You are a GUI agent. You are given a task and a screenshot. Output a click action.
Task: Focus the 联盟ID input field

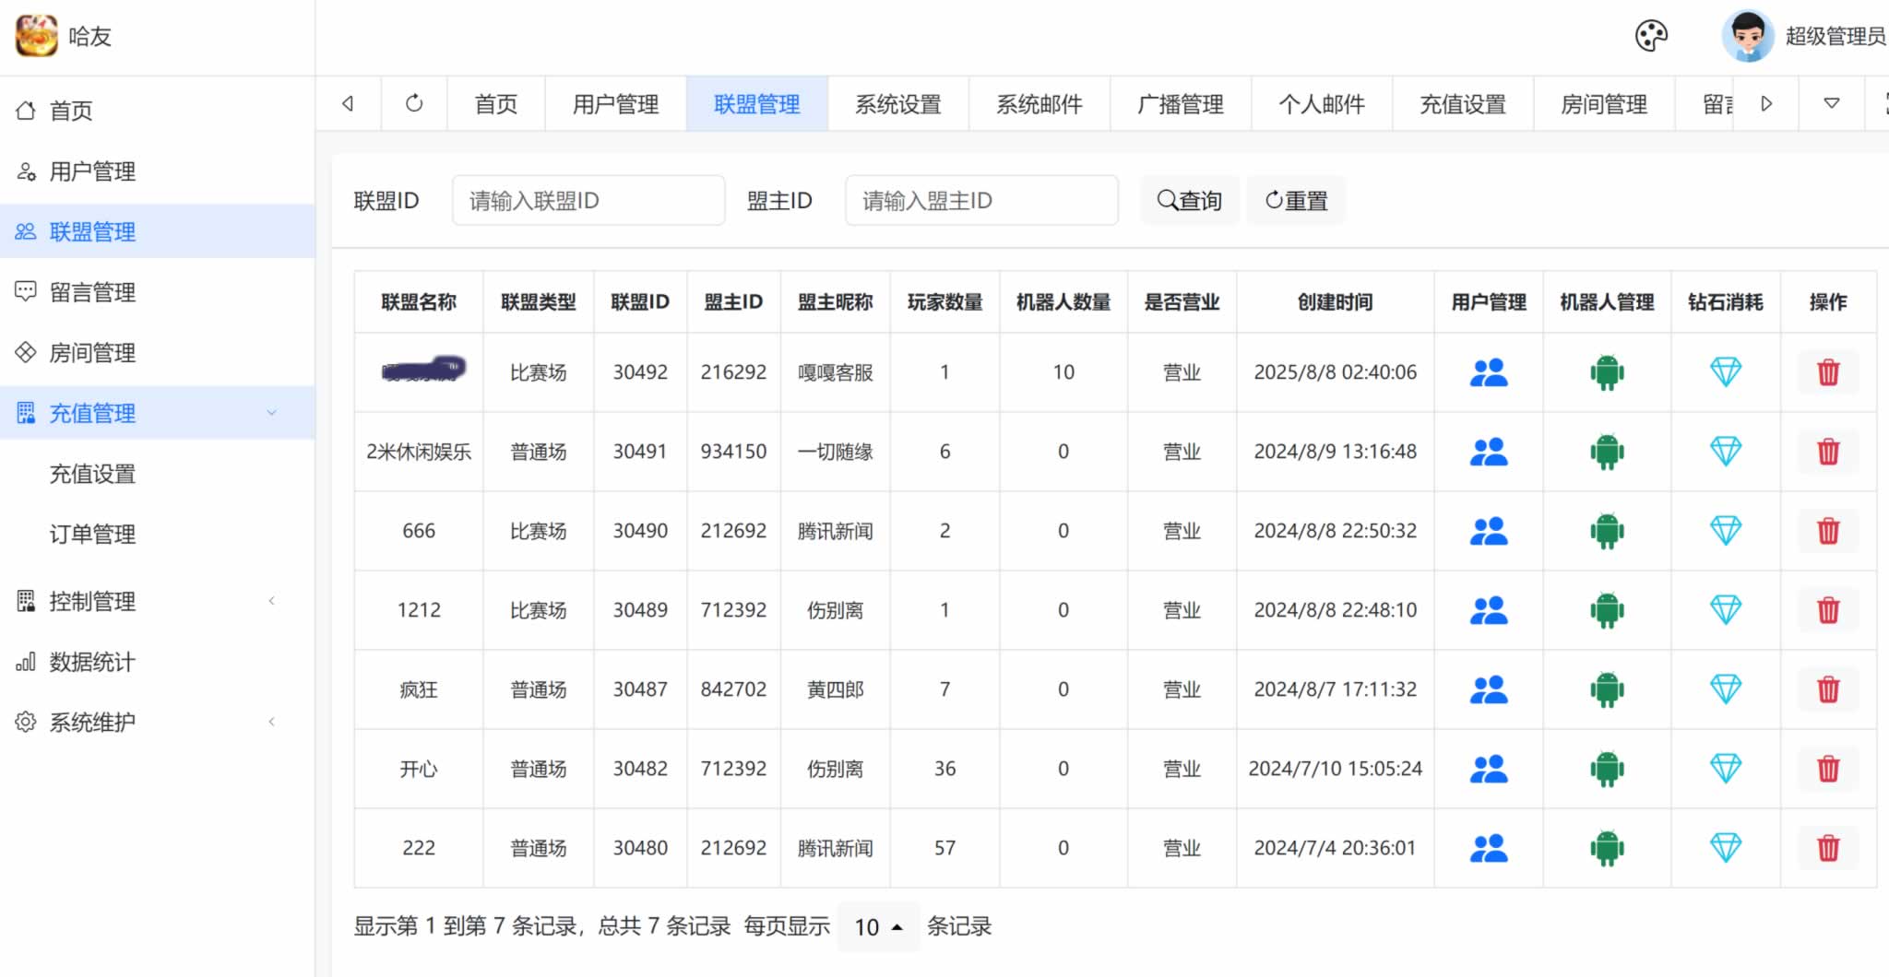pos(588,200)
